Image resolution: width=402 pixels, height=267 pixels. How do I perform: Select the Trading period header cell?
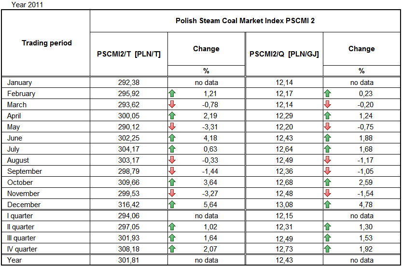click(46, 43)
